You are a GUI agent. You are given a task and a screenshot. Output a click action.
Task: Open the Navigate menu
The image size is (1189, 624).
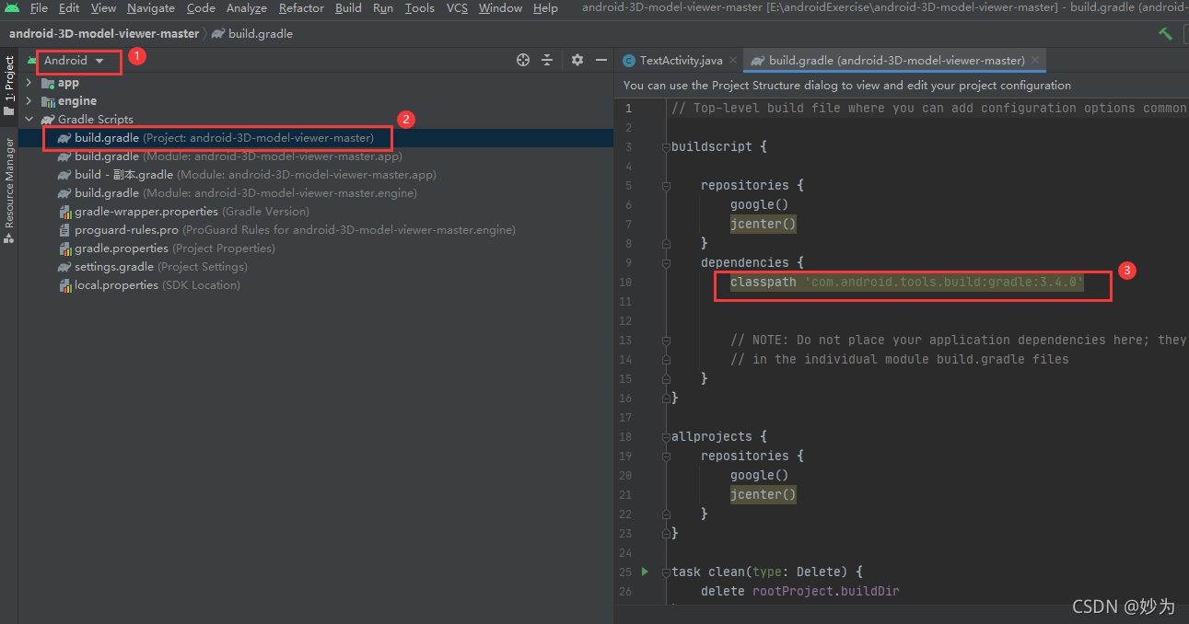[151, 8]
